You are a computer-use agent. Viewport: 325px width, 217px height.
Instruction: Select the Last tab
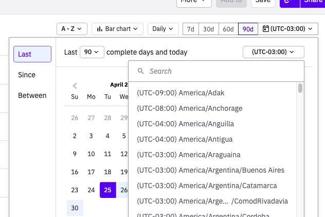(x=32, y=54)
